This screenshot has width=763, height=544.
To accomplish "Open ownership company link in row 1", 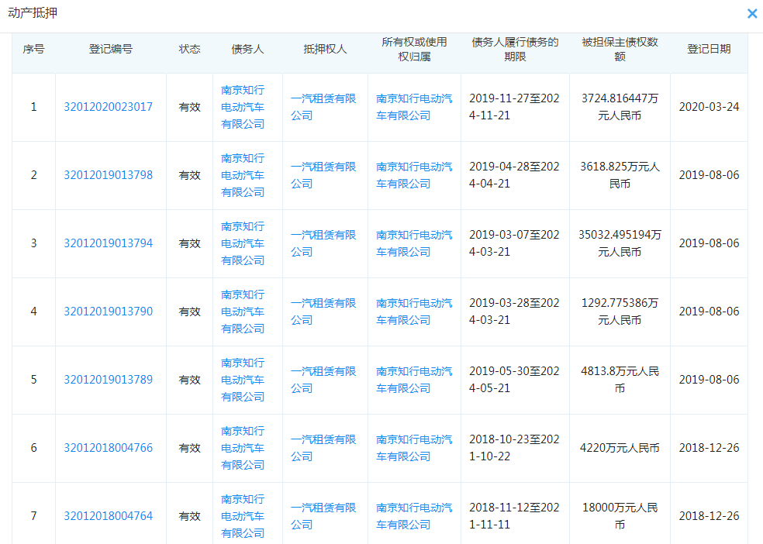I will tap(414, 107).
